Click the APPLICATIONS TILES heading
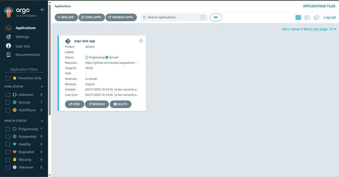 pos(319,6)
